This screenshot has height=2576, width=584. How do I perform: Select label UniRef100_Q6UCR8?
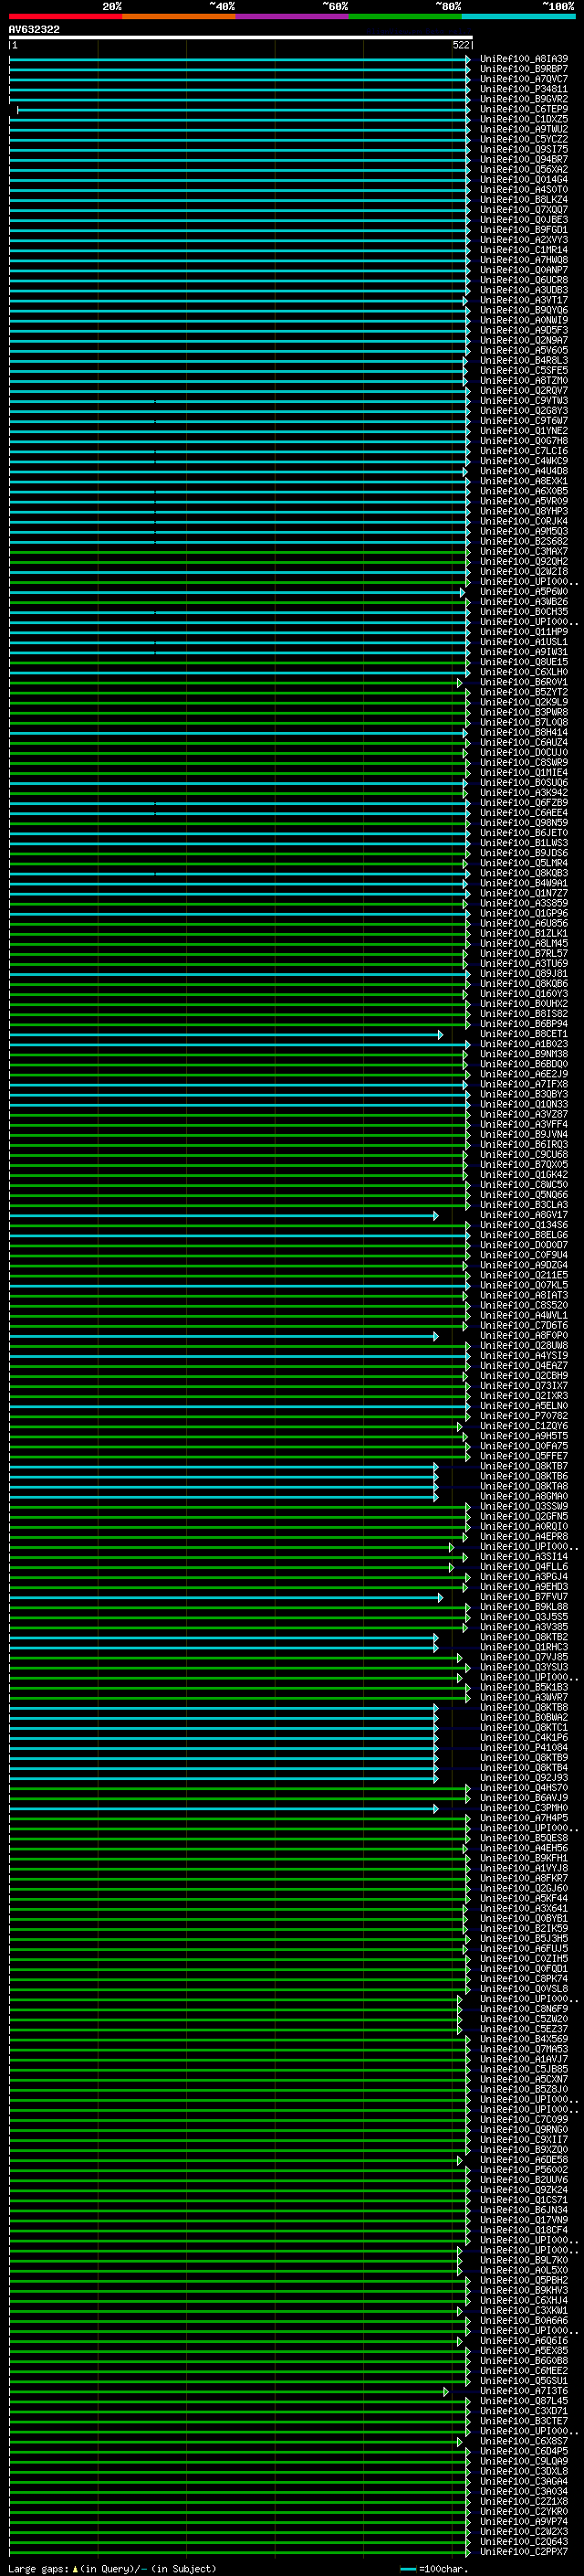pos(524,280)
